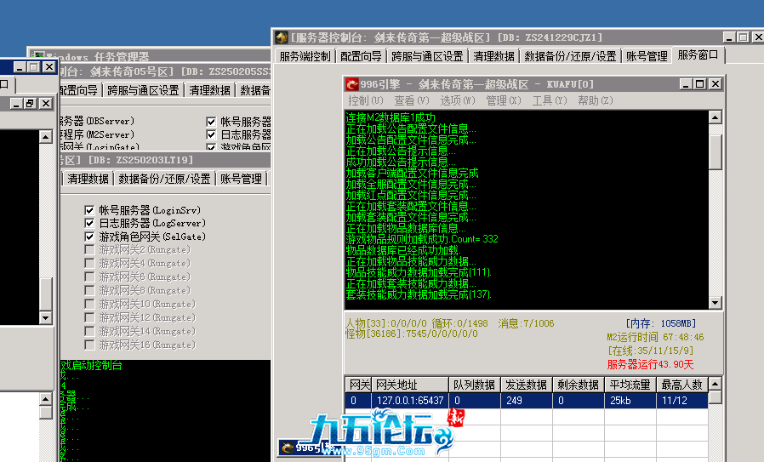Click the 队列数据 column header
Viewport: 764px width, 462px height.
(x=475, y=385)
